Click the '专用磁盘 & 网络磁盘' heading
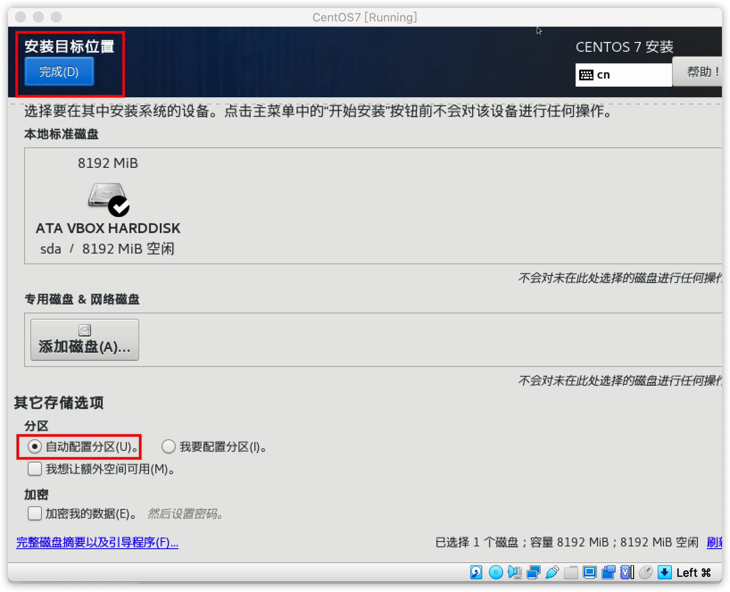 coord(82,299)
